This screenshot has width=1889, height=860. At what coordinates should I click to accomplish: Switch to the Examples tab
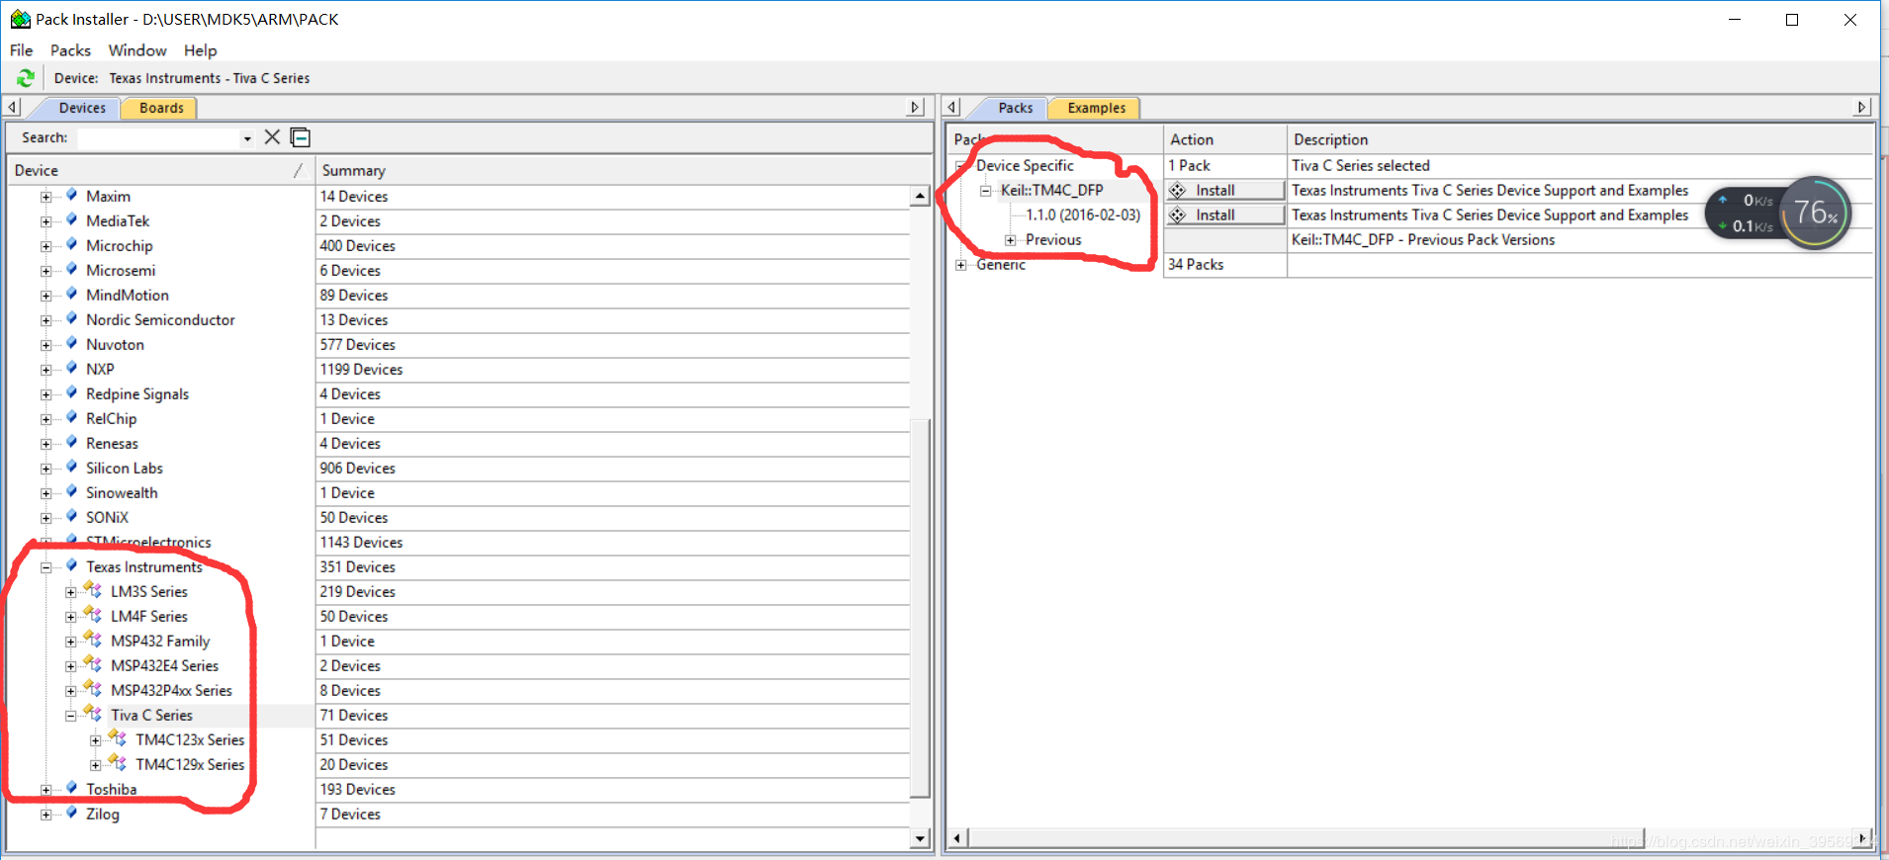[1096, 108]
